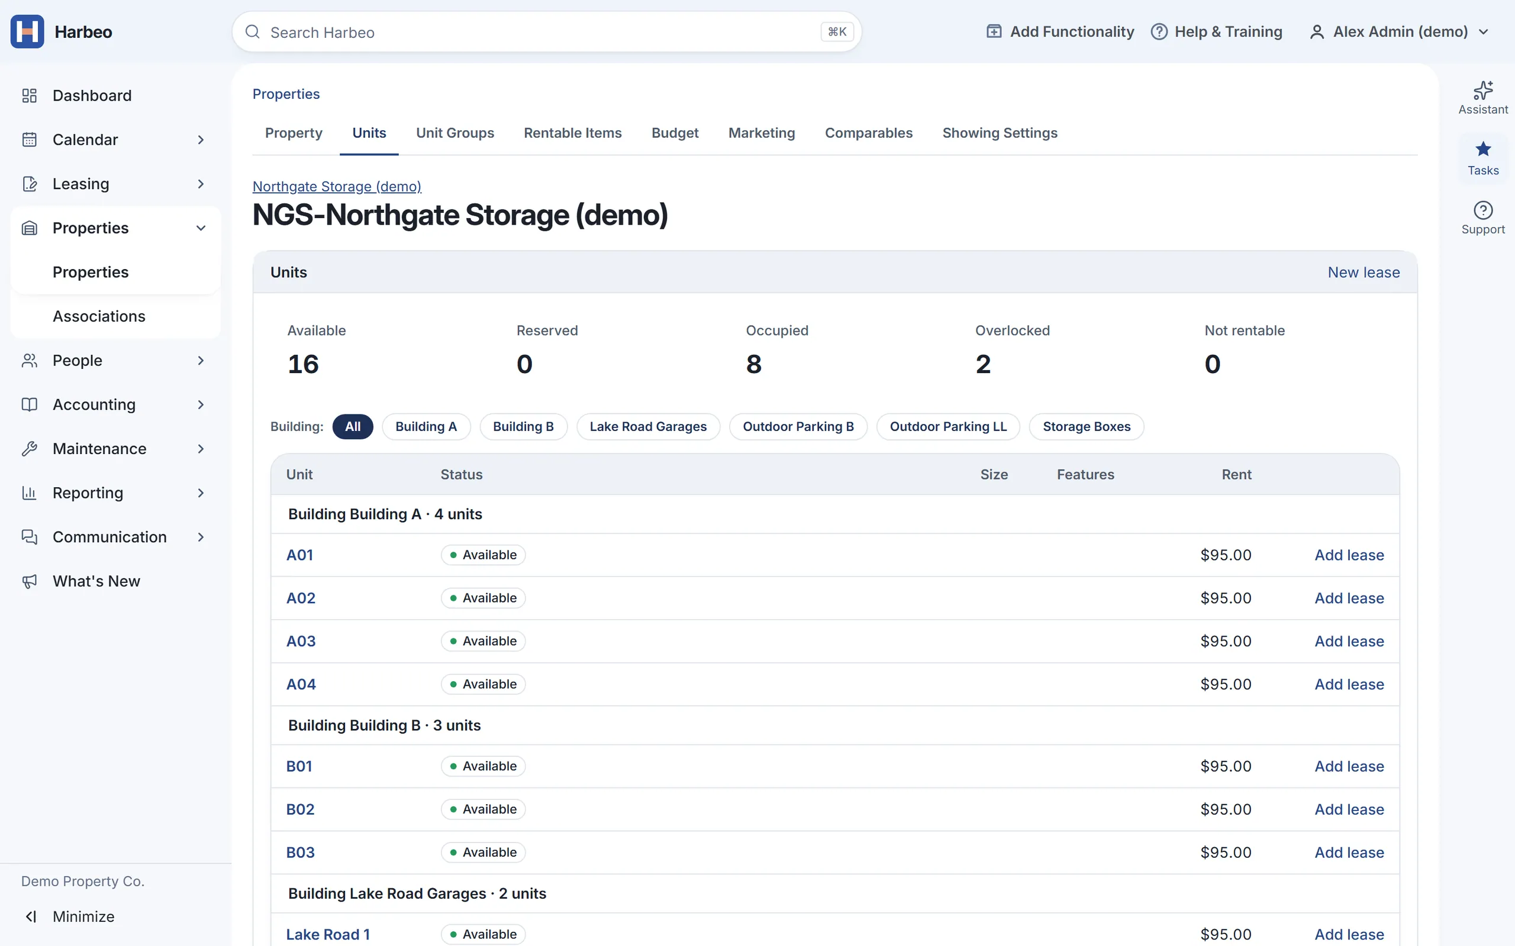Click the People sidebar icon
The image size is (1515, 946).
(x=30, y=361)
